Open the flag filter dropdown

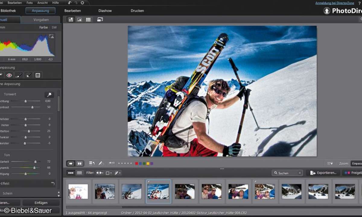click(x=100, y=173)
